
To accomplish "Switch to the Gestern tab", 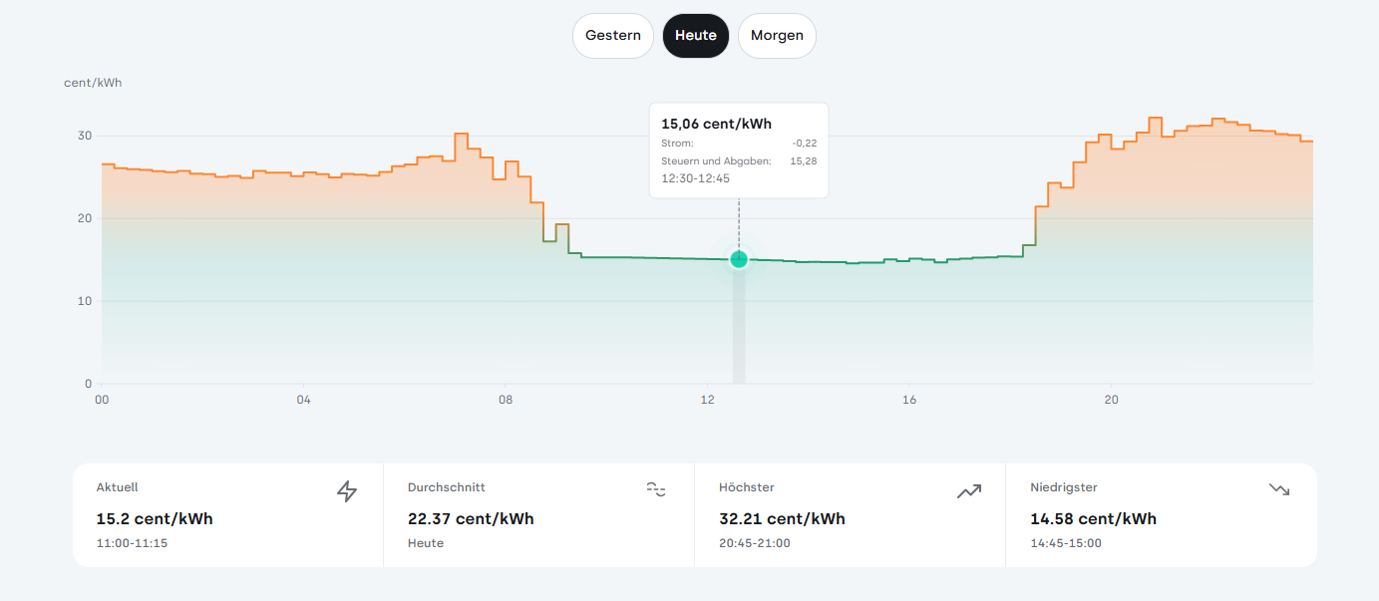I will (x=613, y=36).
